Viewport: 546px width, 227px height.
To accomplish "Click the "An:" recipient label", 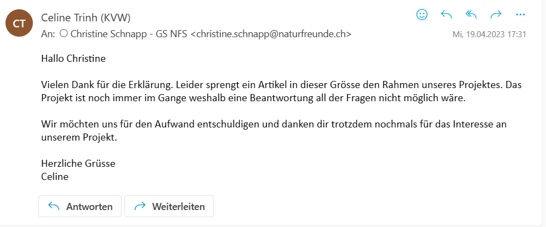I will click(48, 34).
